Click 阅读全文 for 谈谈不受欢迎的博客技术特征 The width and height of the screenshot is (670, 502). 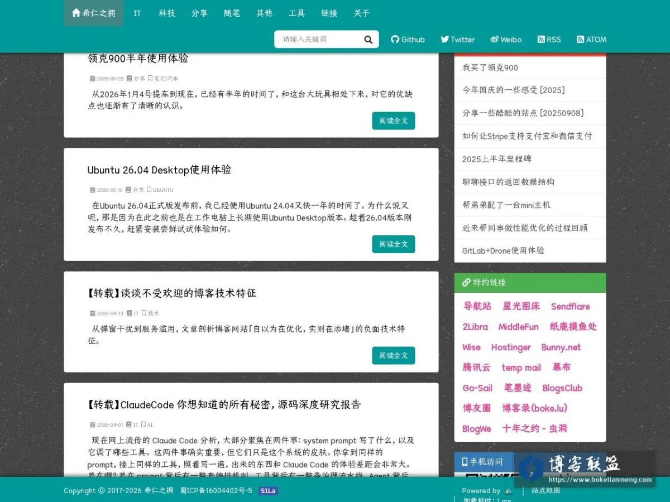(x=394, y=355)
